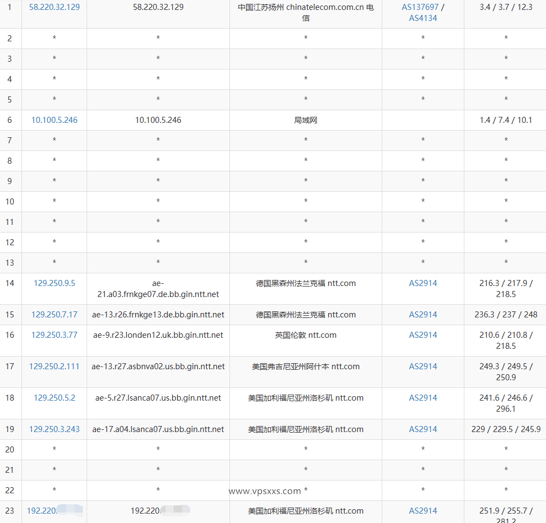546x523 pixels.
Task: Click latency value 1.4 / 7.4 / 10.1
Action: (x=506, y=120)
